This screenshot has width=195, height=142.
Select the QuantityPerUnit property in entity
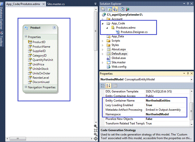[43, 60]
